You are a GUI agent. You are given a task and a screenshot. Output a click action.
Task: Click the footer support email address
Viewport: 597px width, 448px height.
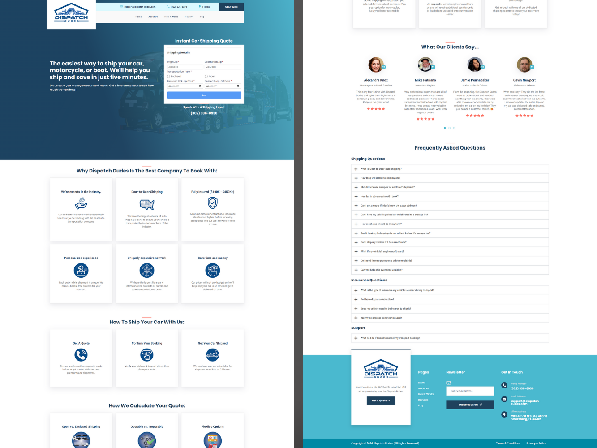point(525,402)
